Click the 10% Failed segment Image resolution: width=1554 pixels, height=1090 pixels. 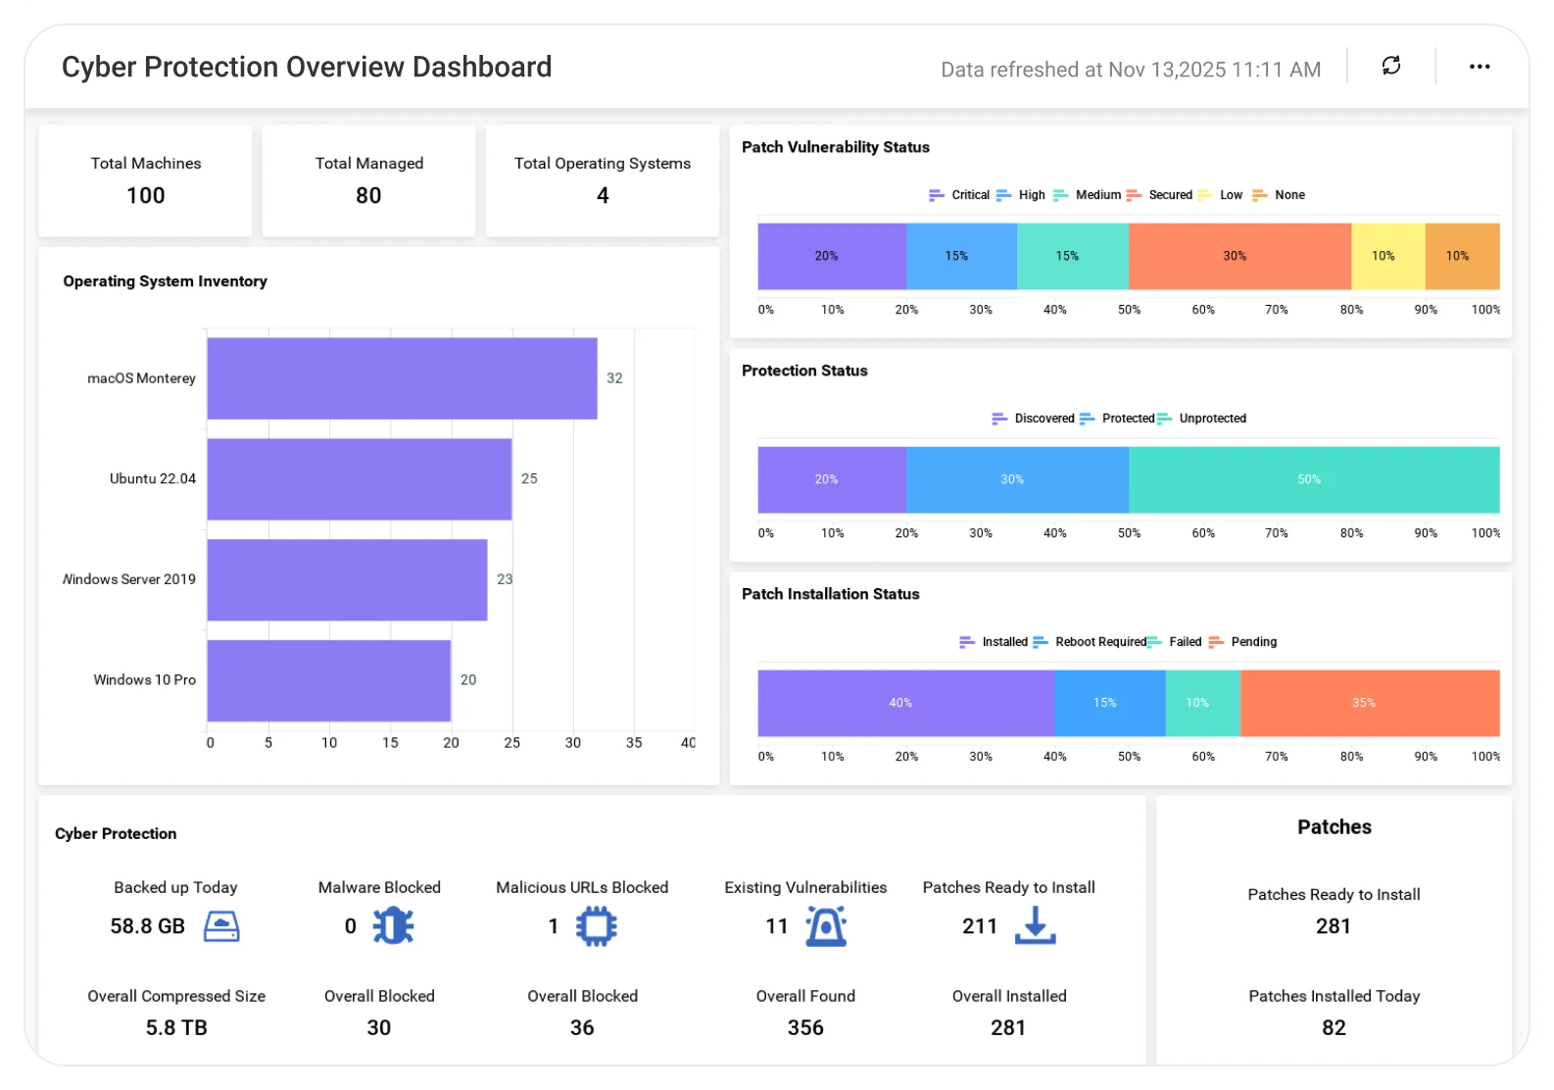(x=1203, y=703)
